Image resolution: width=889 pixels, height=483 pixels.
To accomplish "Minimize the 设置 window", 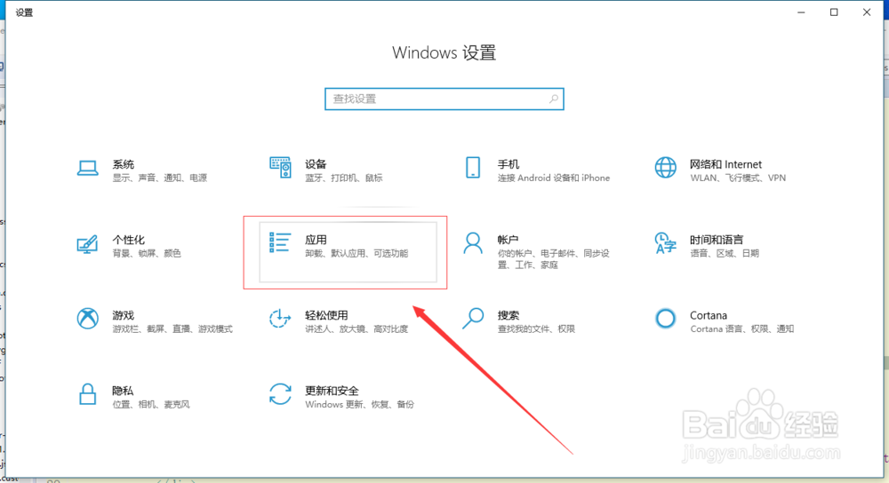I will click(801, 12).
